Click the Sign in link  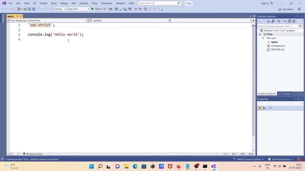point(265,3)
